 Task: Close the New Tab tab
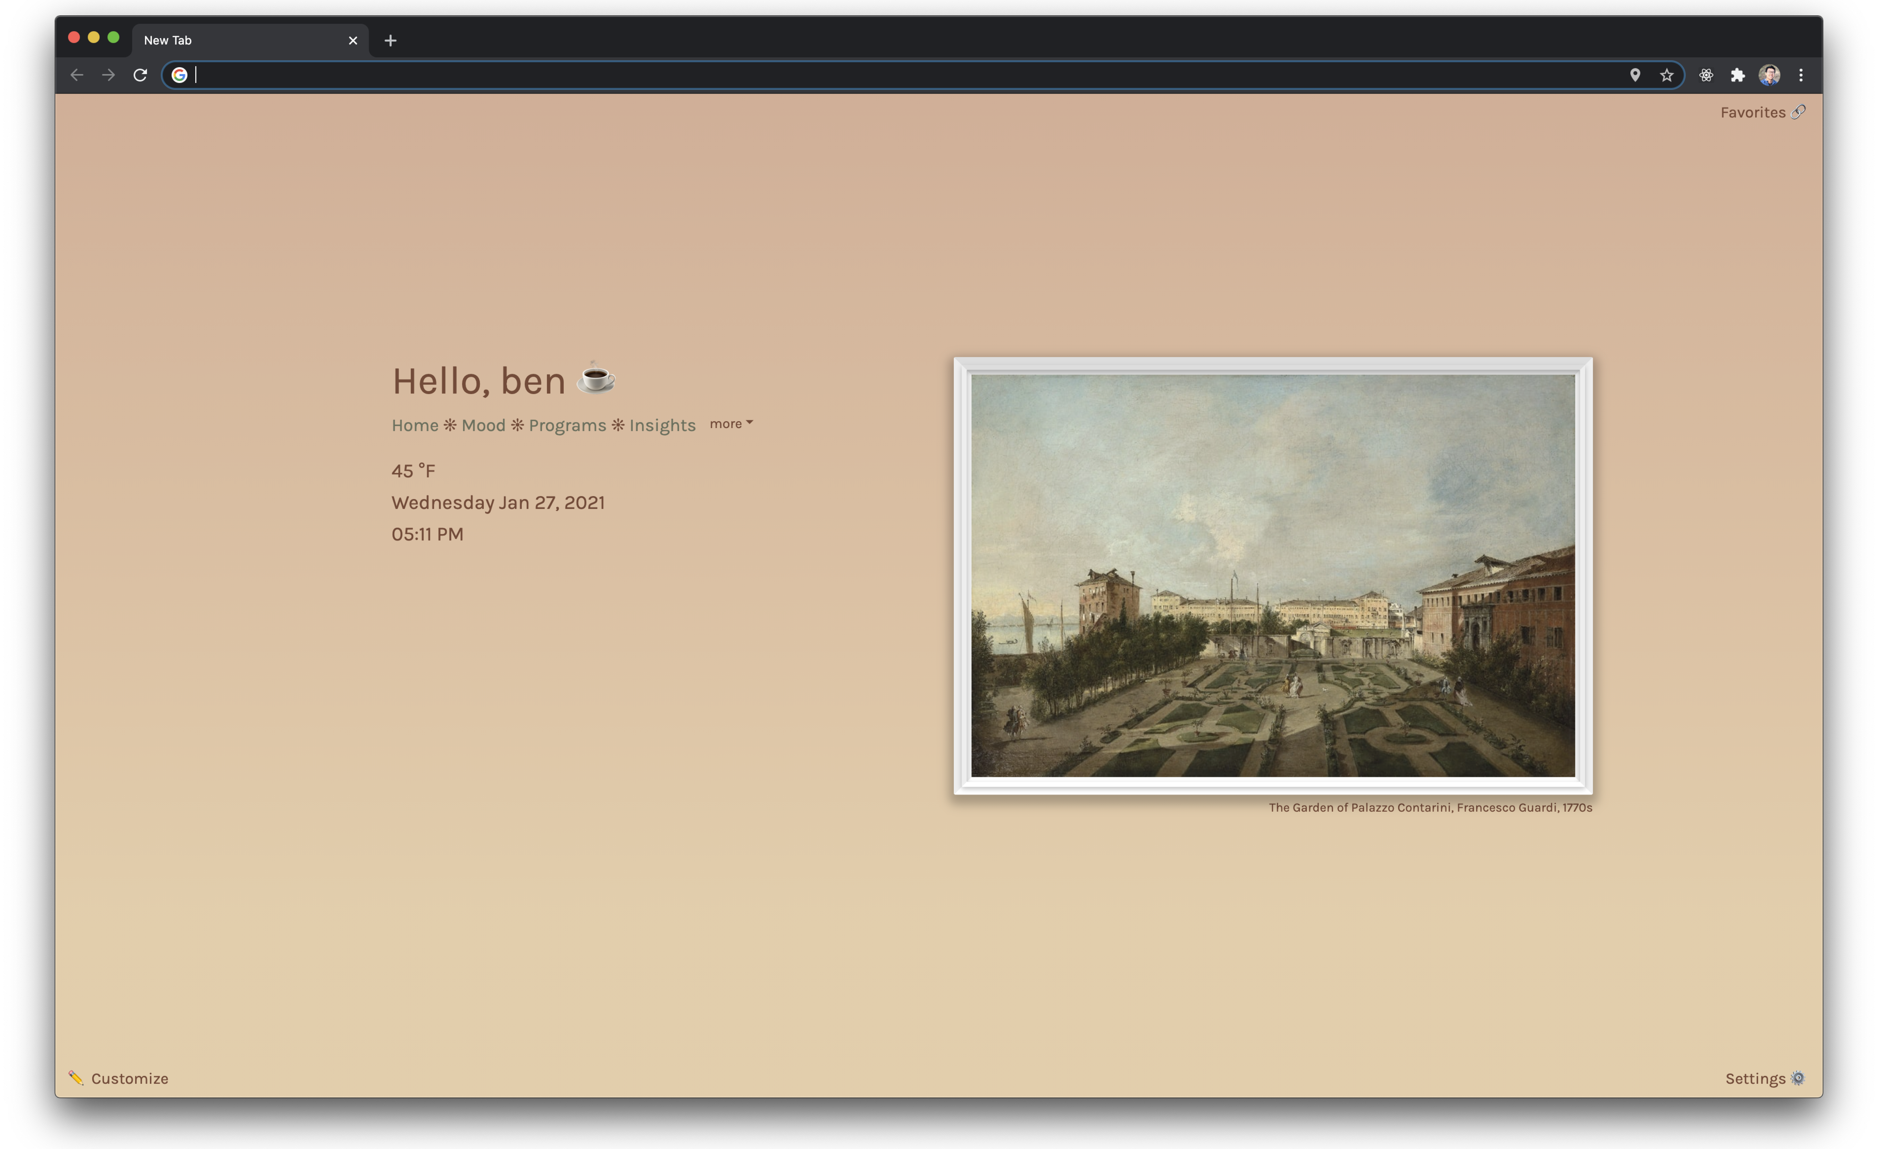[x=353, y=40]
